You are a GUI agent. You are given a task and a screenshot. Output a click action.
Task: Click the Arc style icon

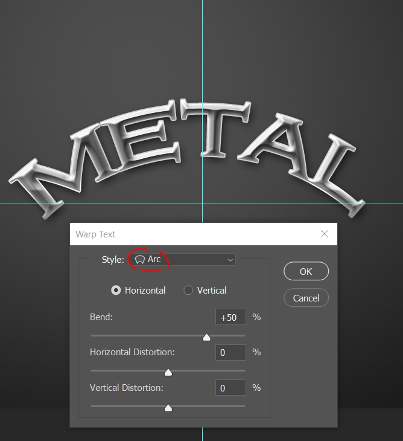[139, 260]
